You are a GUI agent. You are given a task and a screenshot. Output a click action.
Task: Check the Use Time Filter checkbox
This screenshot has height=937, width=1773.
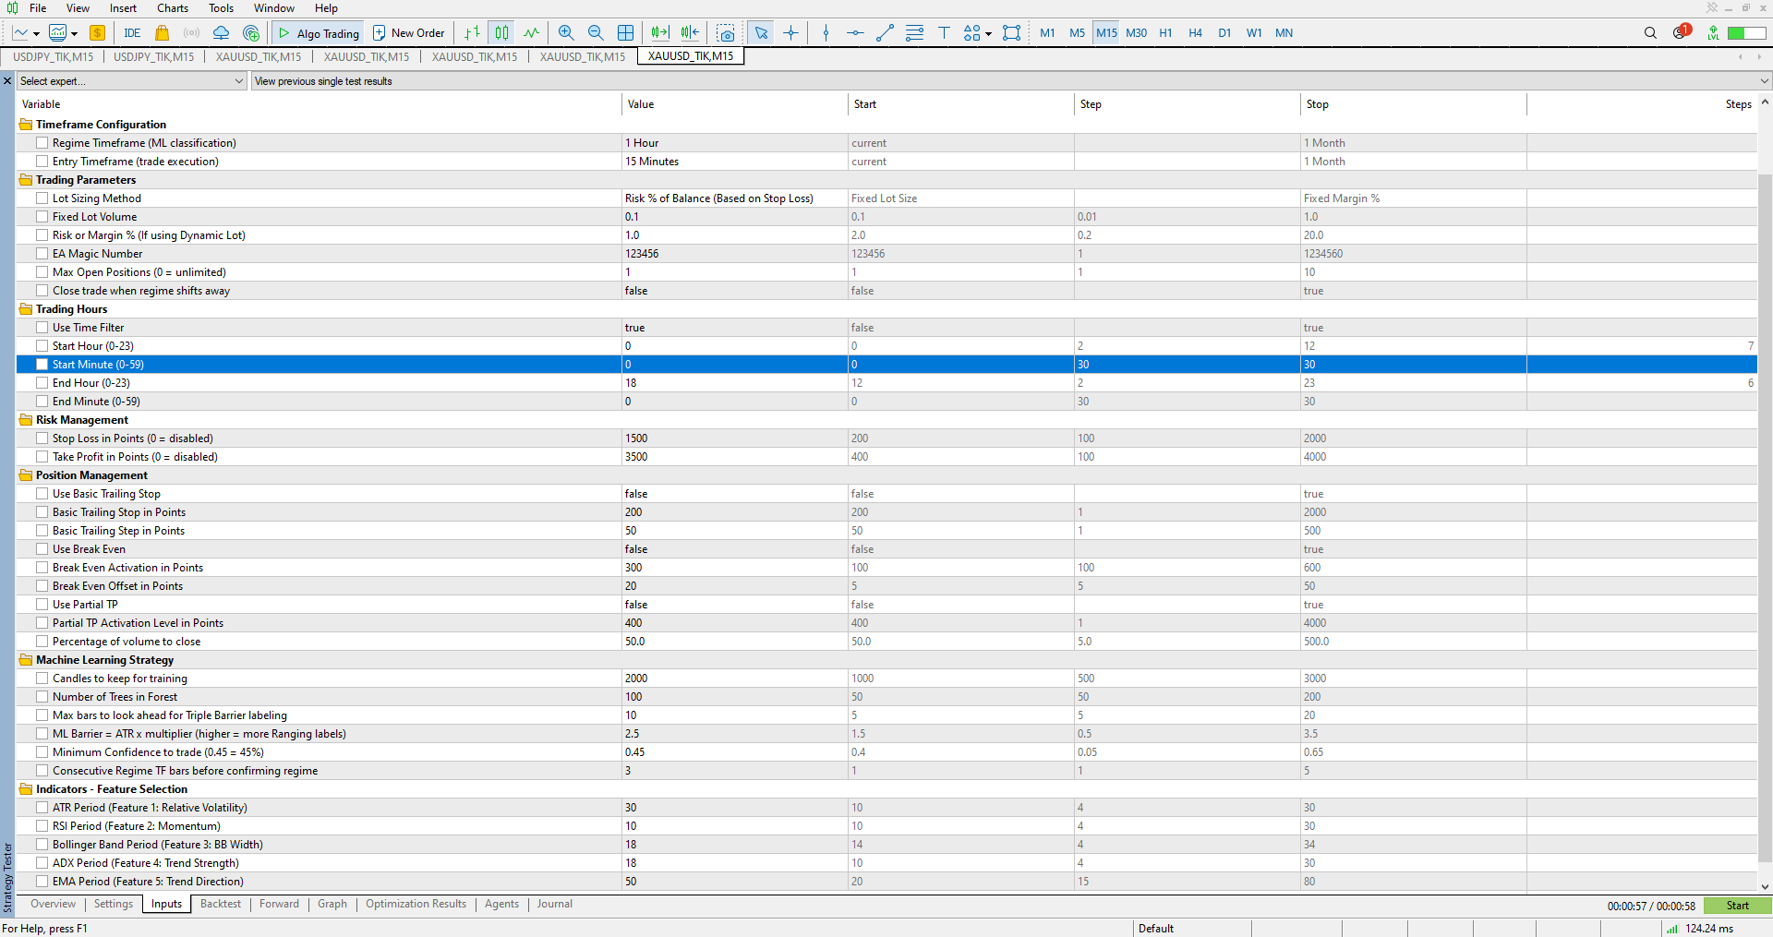42,328
